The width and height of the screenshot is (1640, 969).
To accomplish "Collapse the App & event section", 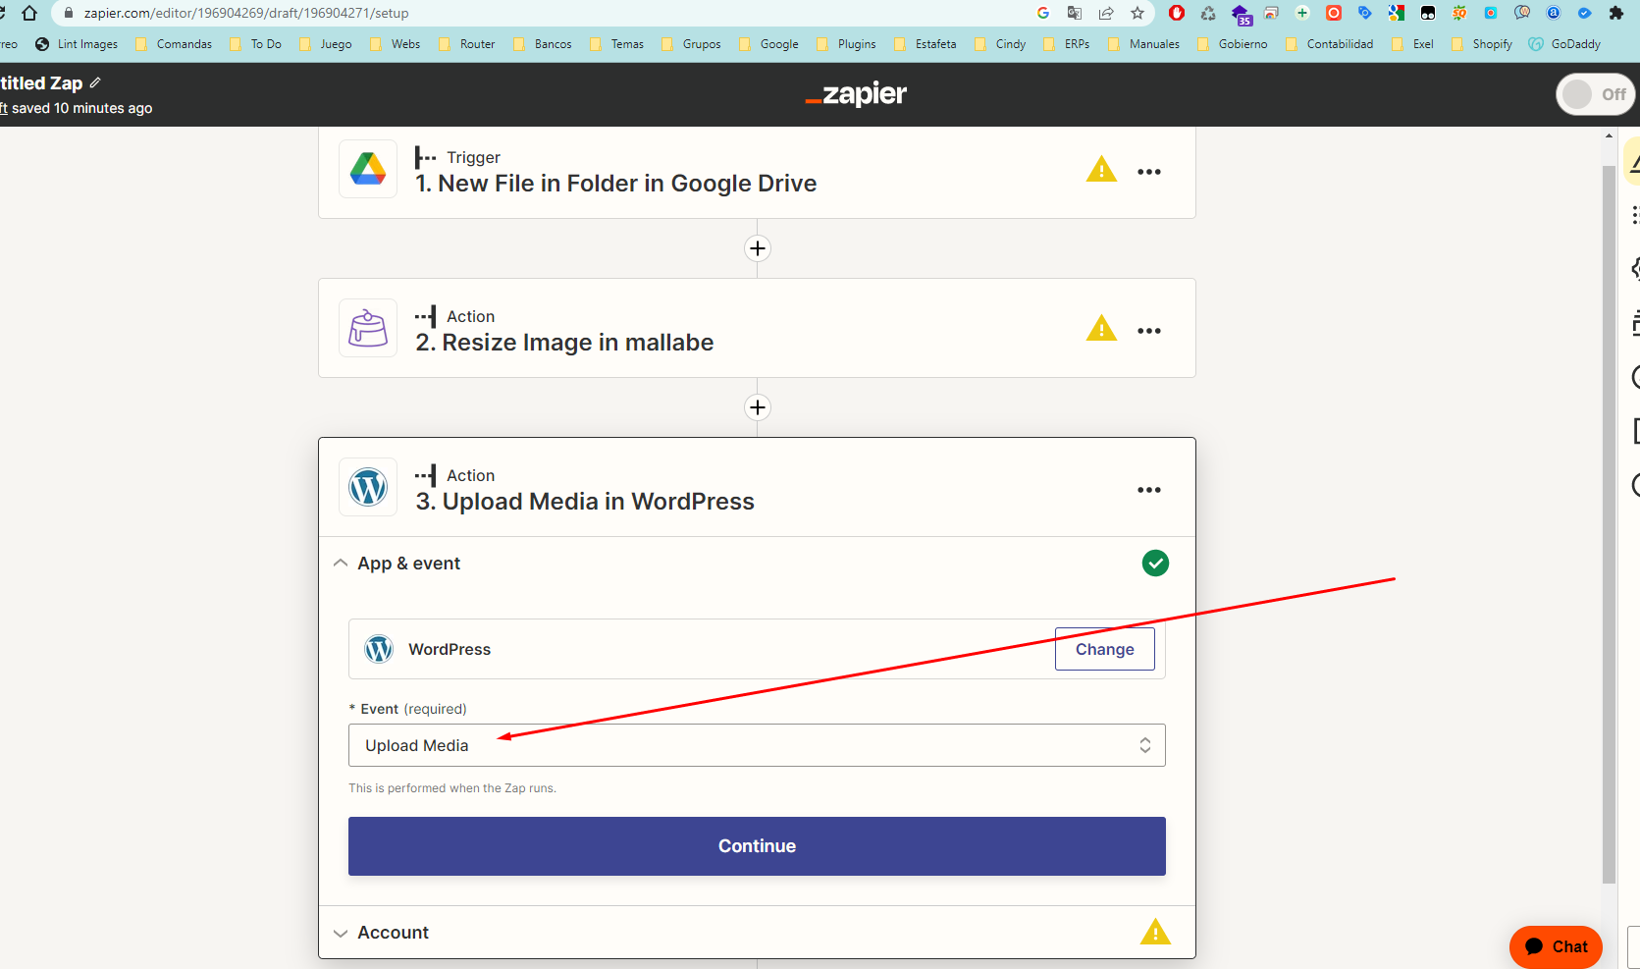I will [341, 564].
